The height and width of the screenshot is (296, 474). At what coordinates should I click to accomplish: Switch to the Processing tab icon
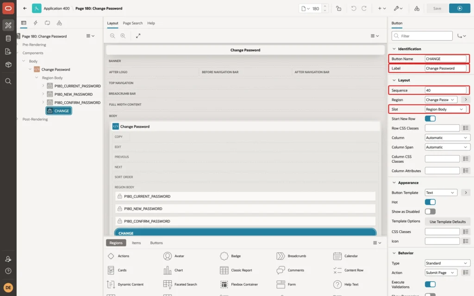[48, 23]
